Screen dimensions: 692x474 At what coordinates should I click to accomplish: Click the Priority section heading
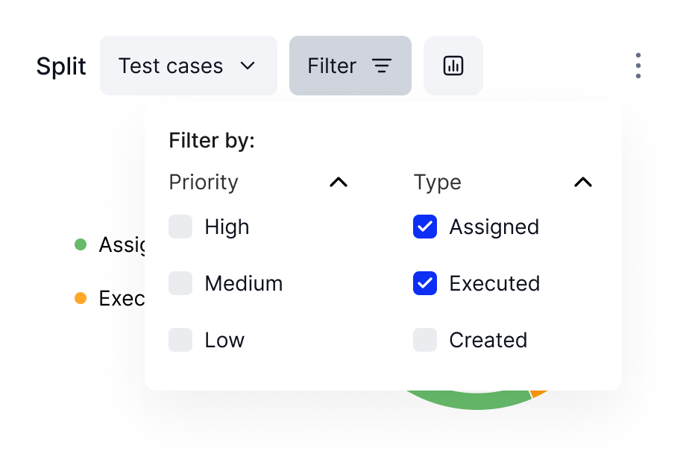pyautogui.click(x=204, y=182)
